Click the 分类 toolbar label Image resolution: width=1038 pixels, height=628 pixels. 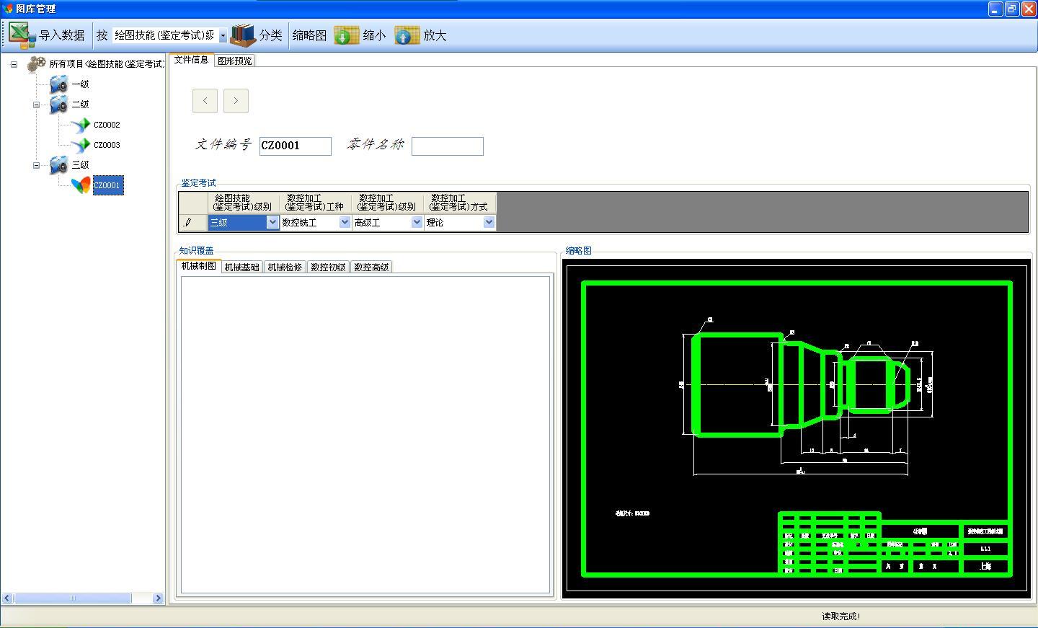pos(271,35)
